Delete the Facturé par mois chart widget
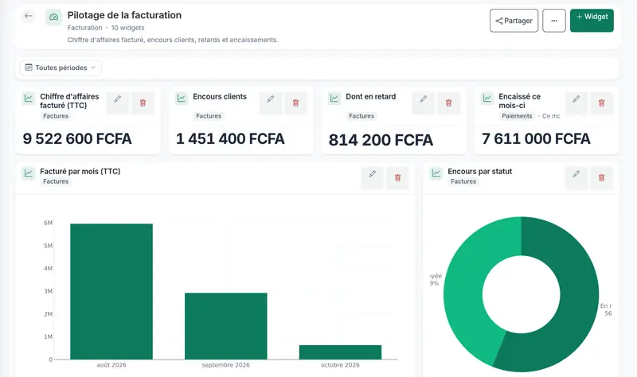Viewport: 637px width, 377px height. pyautogui.click(x=397, y=177)
